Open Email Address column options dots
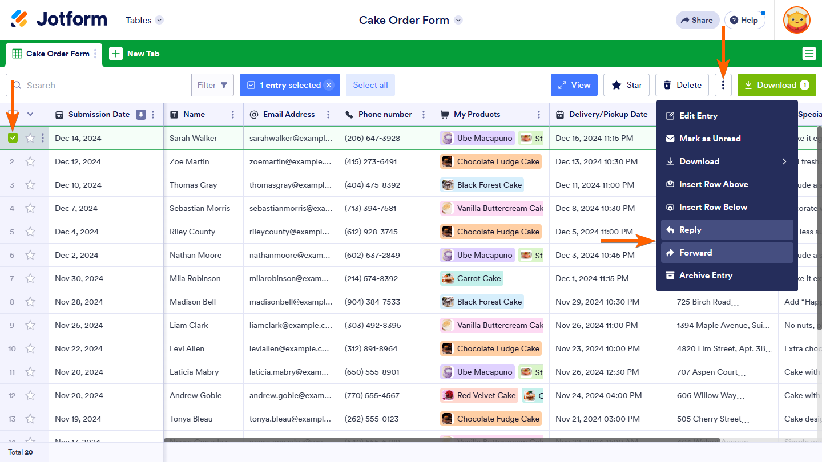 tap(328, 115)
